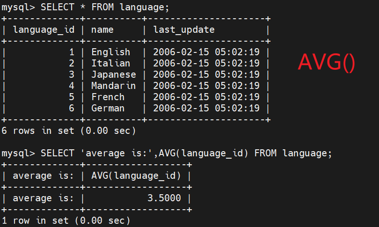This screenshot has width=379, height=227.
Task: Click the last_update timestamp in Italian row
Action: pyautogui.click(x=206, y=63)
